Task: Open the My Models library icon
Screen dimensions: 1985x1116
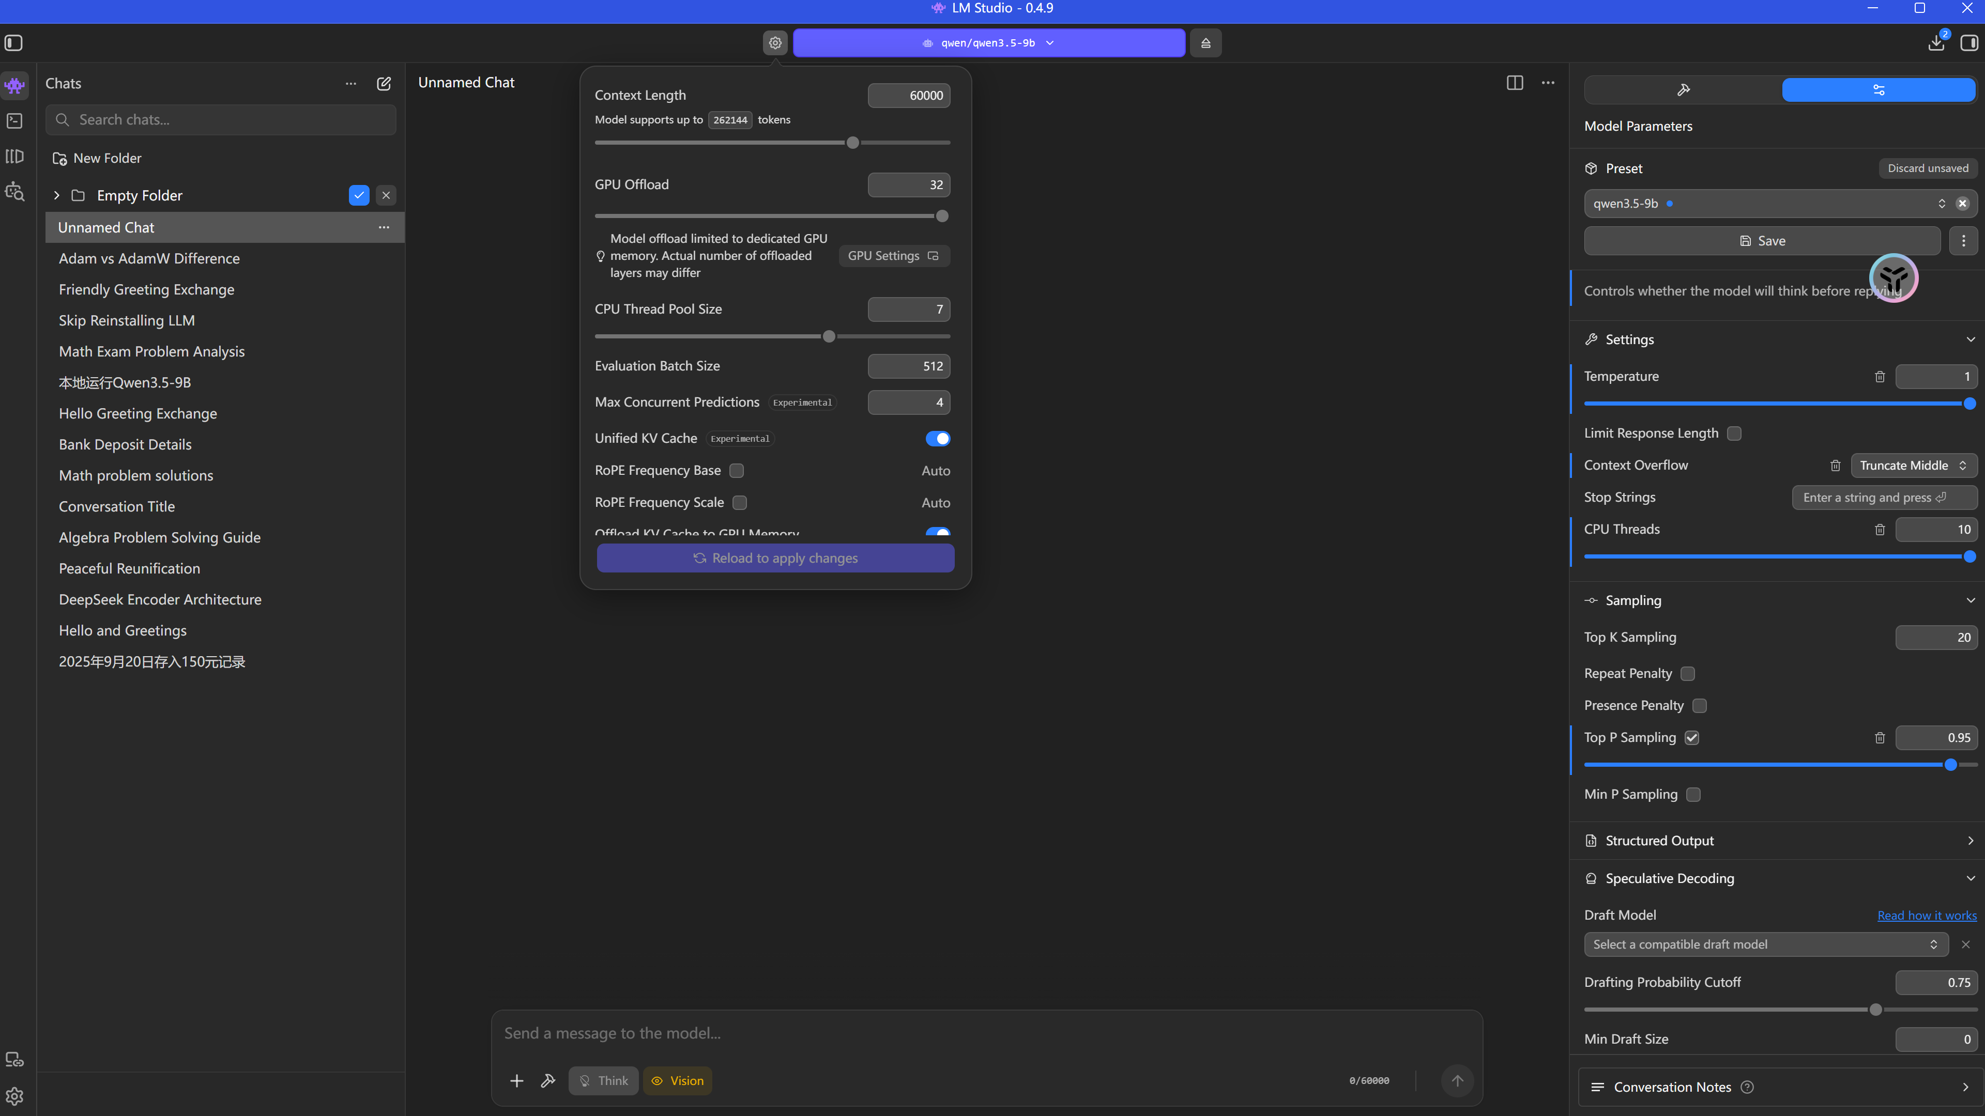Action: coord(14,157)
